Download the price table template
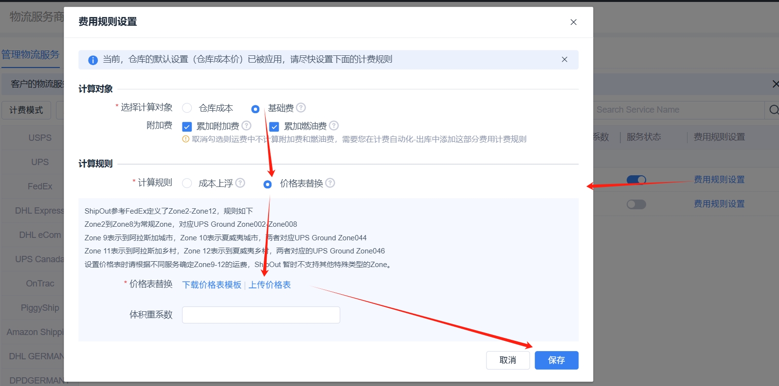This screenshot has height=386, width=779. 212,285
